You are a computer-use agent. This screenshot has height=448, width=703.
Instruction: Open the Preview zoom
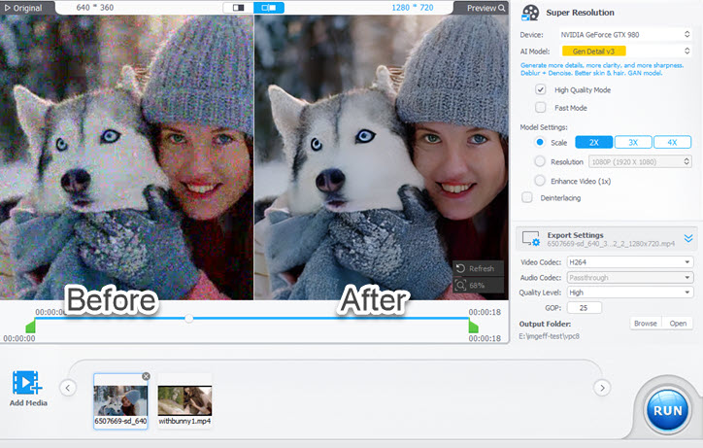click(x=486, y=8)
